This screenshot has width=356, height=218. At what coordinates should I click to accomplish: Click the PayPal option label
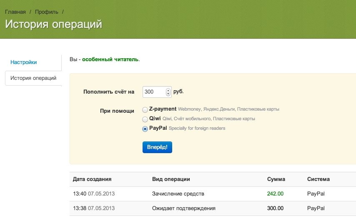coord(158,128)
